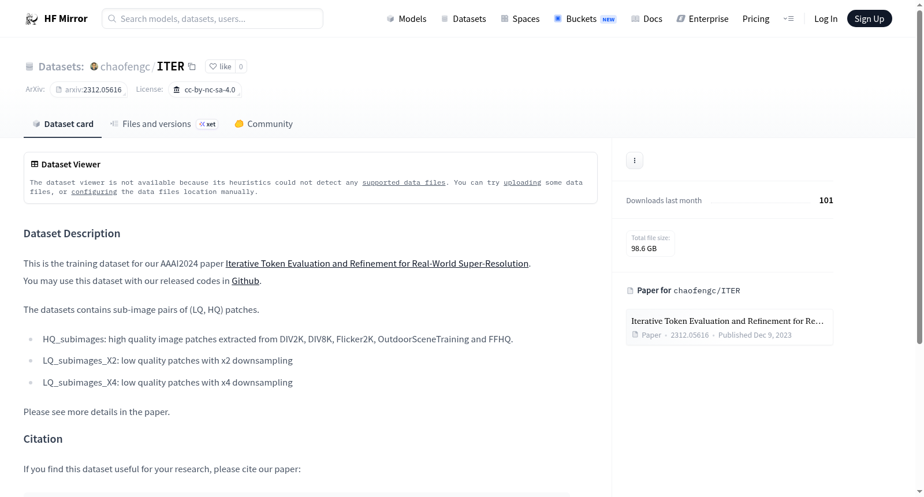Screen dimensions: 924x497
Task: Open the paper card in sidebar
Action: pyautogui.click(x=729, y=327)
